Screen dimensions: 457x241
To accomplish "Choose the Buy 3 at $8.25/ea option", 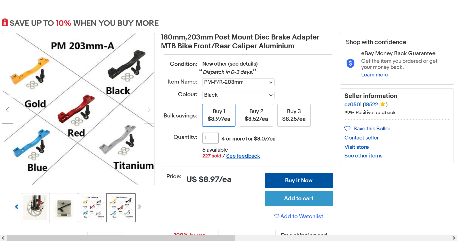I will 294,115.
